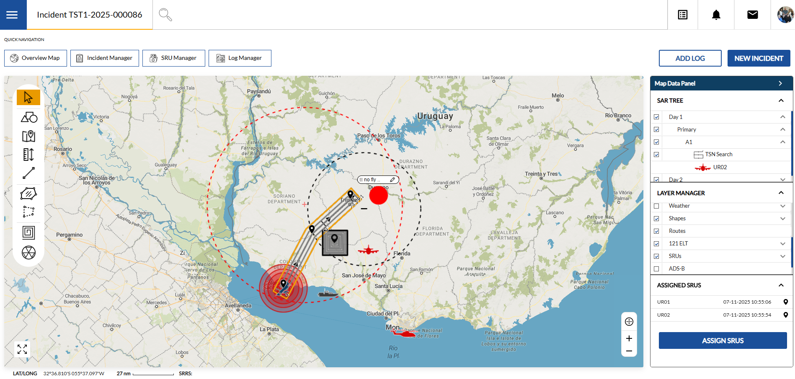The width and height of the screenshot is (795, 379).
Task: Select the arrow pointer tool
Action: click(x=28, y=98)
